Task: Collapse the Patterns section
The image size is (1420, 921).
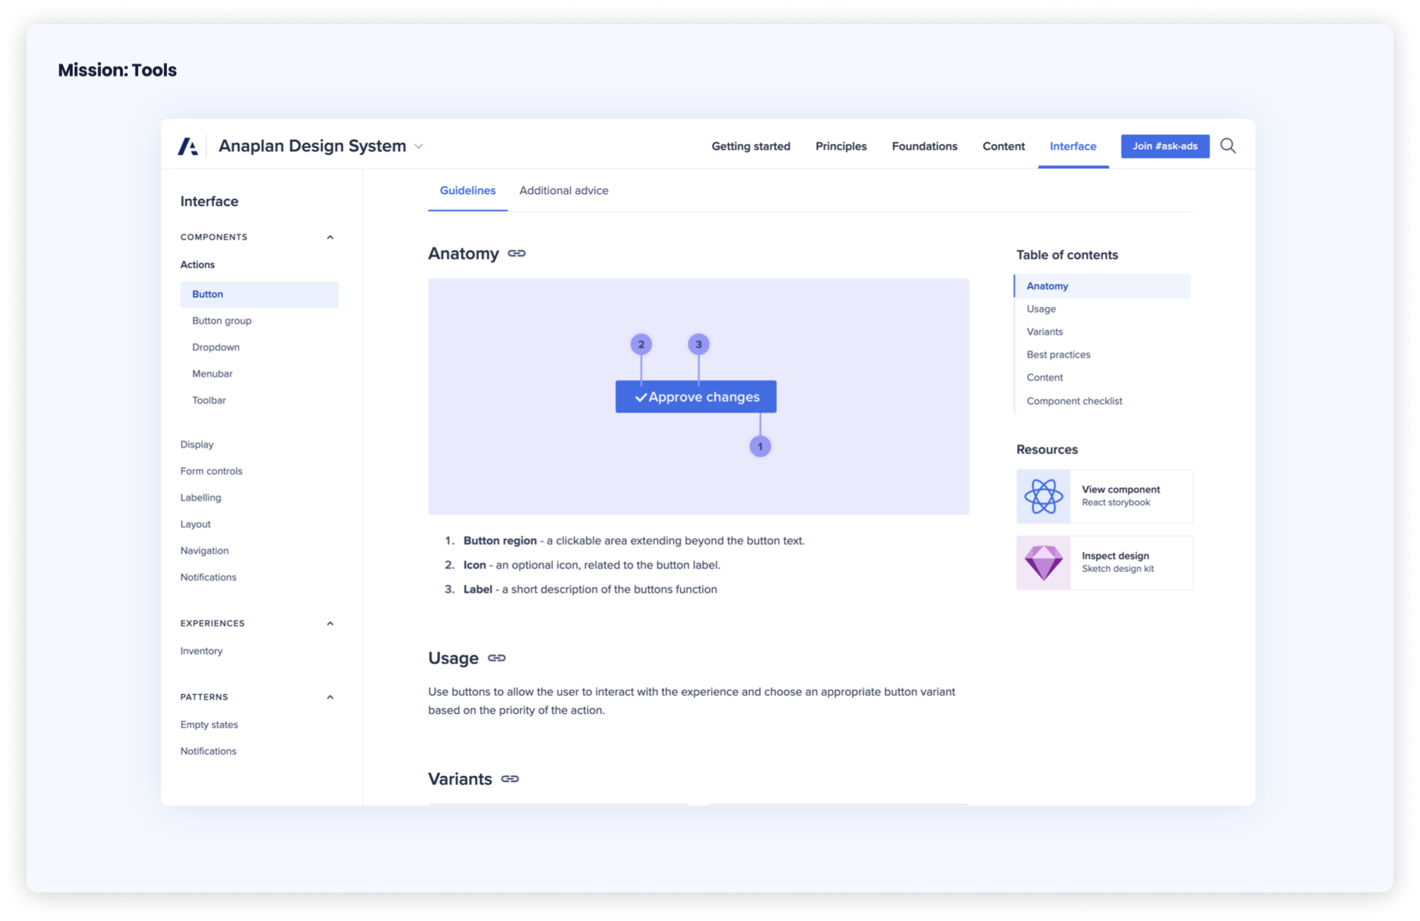Action: [x=330, y=697]
